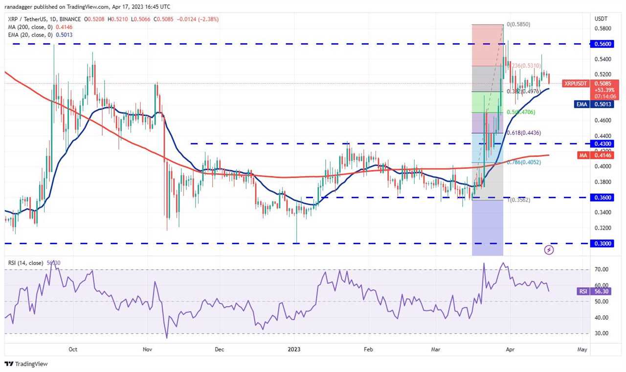Click the Feb label on time axis
This screenshot has height=372, width=626.
(x=369, y=349)
